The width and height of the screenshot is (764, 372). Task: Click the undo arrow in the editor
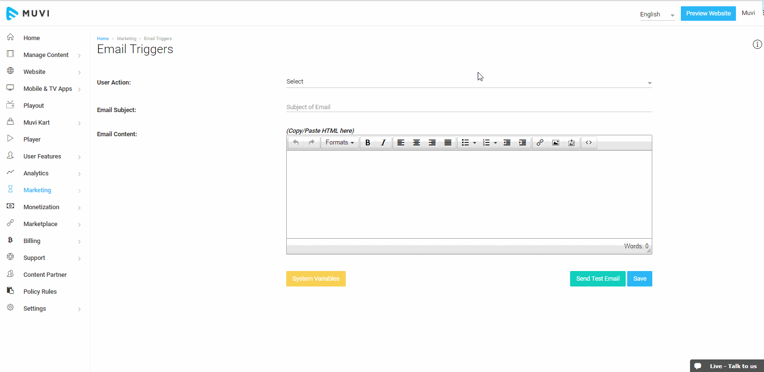pyautogui.click(x=296, y=143)
